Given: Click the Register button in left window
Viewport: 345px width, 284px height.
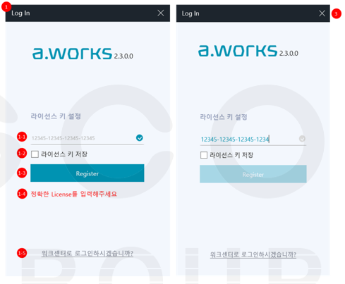Looking at the screenshot, I should [x=87, y=173].
